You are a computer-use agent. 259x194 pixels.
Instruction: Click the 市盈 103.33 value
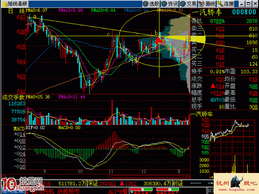(x=249, y=71)
